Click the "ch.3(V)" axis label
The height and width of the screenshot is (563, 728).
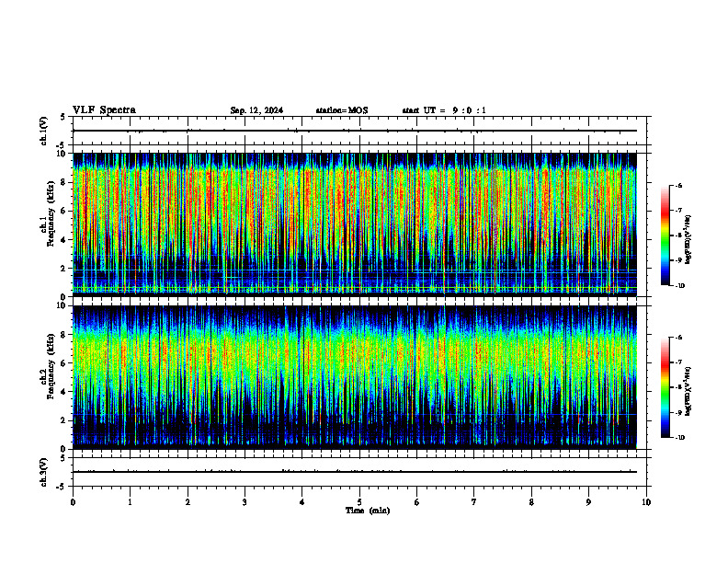(x=44, y=473)
